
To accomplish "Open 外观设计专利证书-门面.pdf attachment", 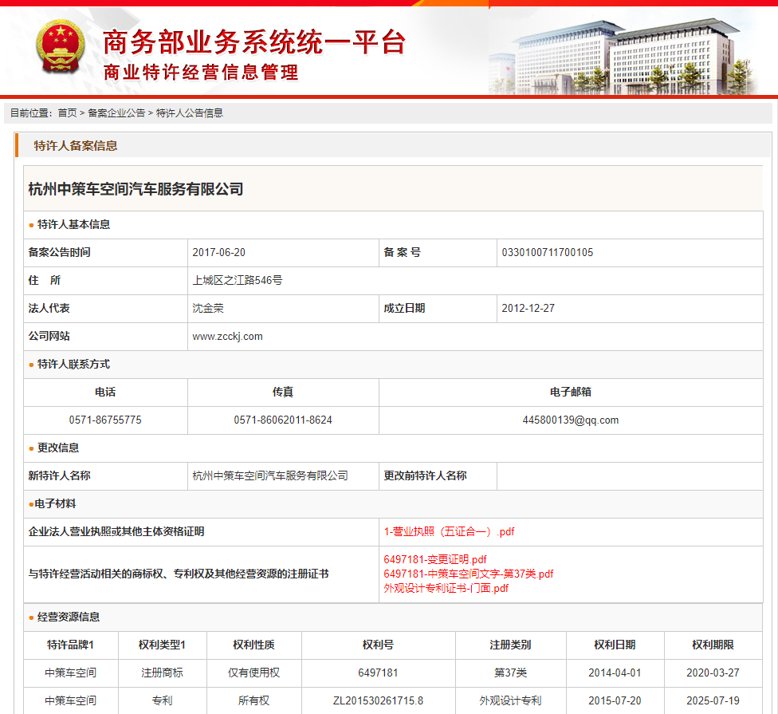I will coord(446,589).
